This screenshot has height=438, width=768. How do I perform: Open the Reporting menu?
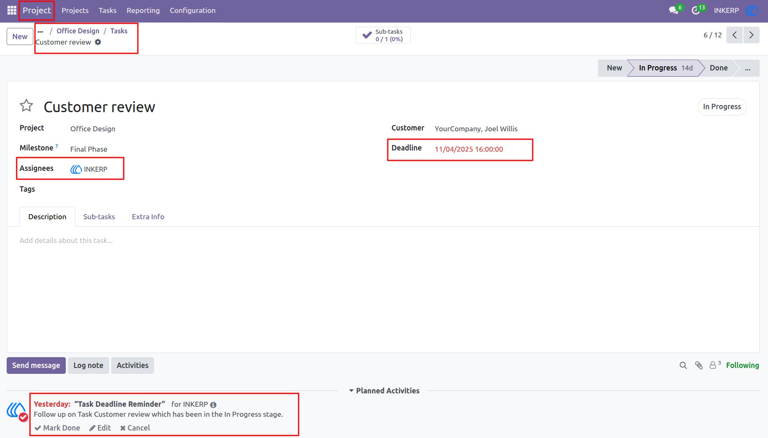143,10
